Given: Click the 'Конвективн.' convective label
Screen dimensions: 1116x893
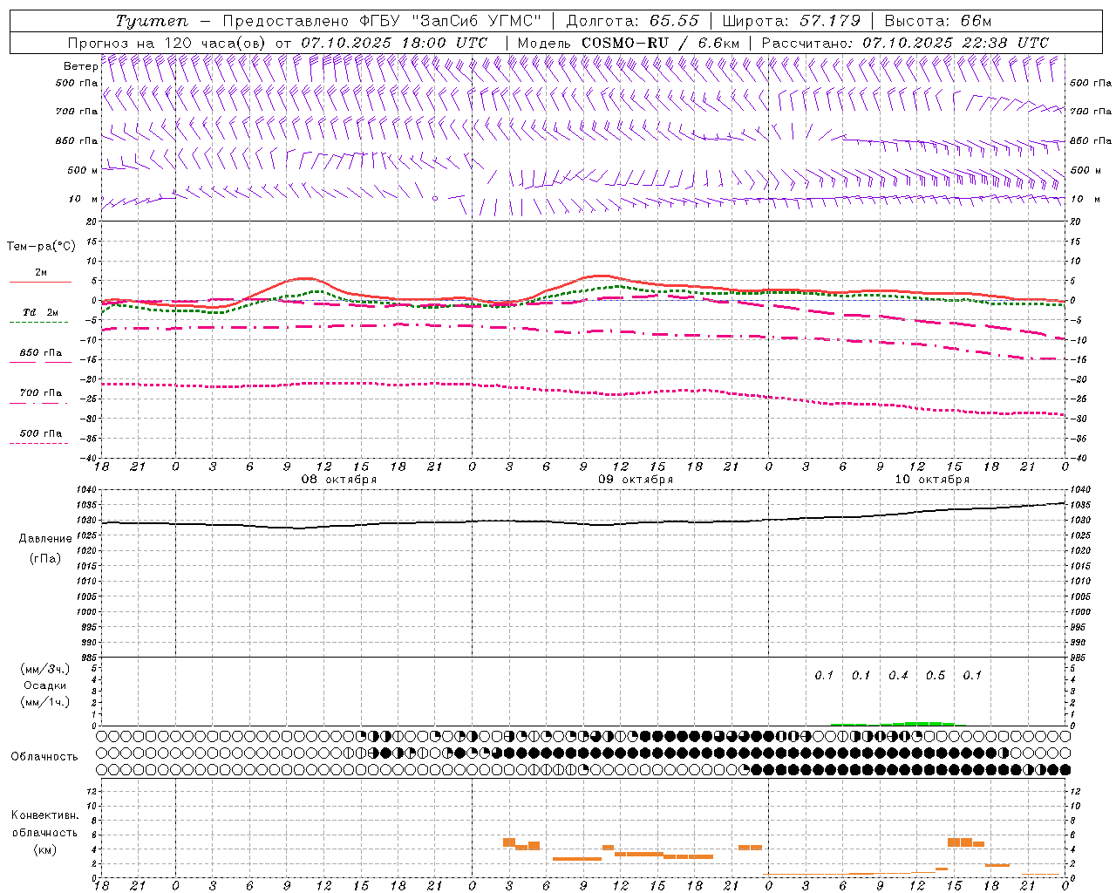Looking at the screenshot, I should tap(45, 815).
